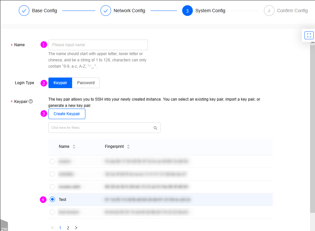Viewport: 315px width, 231px height.
Task: Open page 2 of keypair list
Action: point(68,228)
